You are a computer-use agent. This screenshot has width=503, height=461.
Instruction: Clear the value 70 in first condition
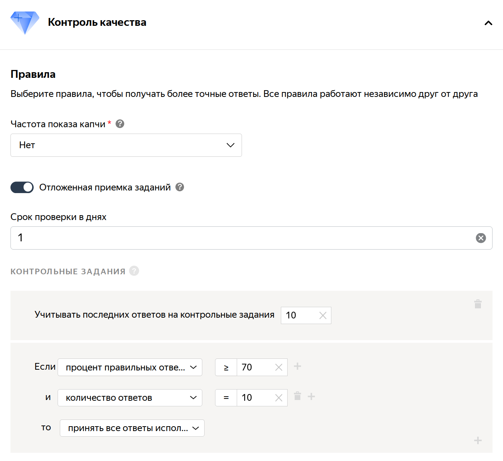coord(279,367)
